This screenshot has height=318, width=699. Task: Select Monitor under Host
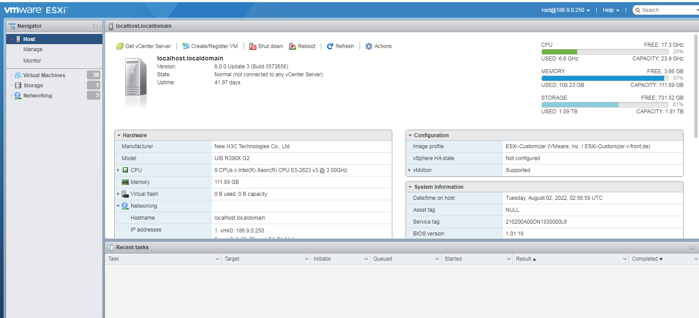coord(32,61)
